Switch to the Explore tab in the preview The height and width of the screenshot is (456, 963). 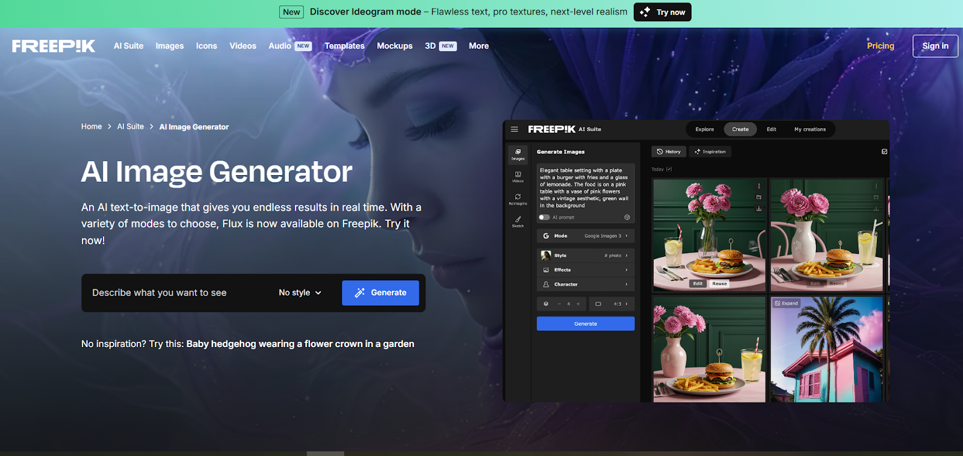pyautogui.click(x=705, y=129)
